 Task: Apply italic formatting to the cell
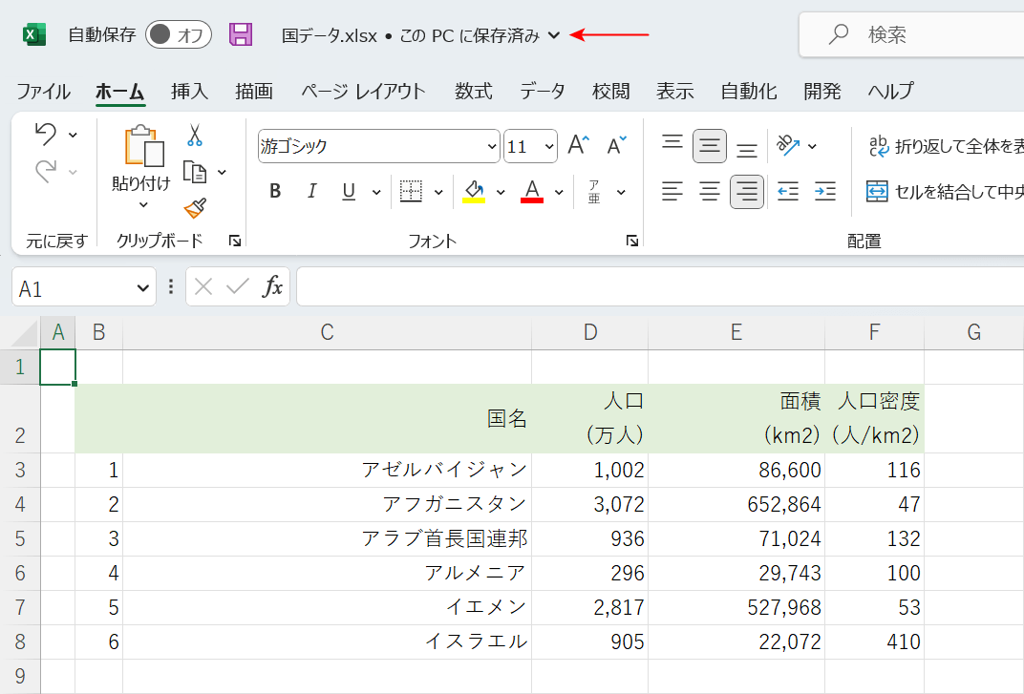point(311,192)
